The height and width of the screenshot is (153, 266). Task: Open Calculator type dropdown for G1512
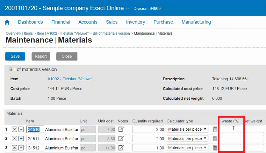coord(187,148)
